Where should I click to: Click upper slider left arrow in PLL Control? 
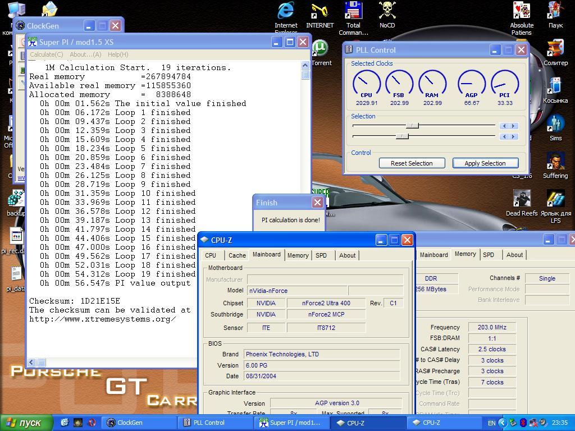click(504, 126)
